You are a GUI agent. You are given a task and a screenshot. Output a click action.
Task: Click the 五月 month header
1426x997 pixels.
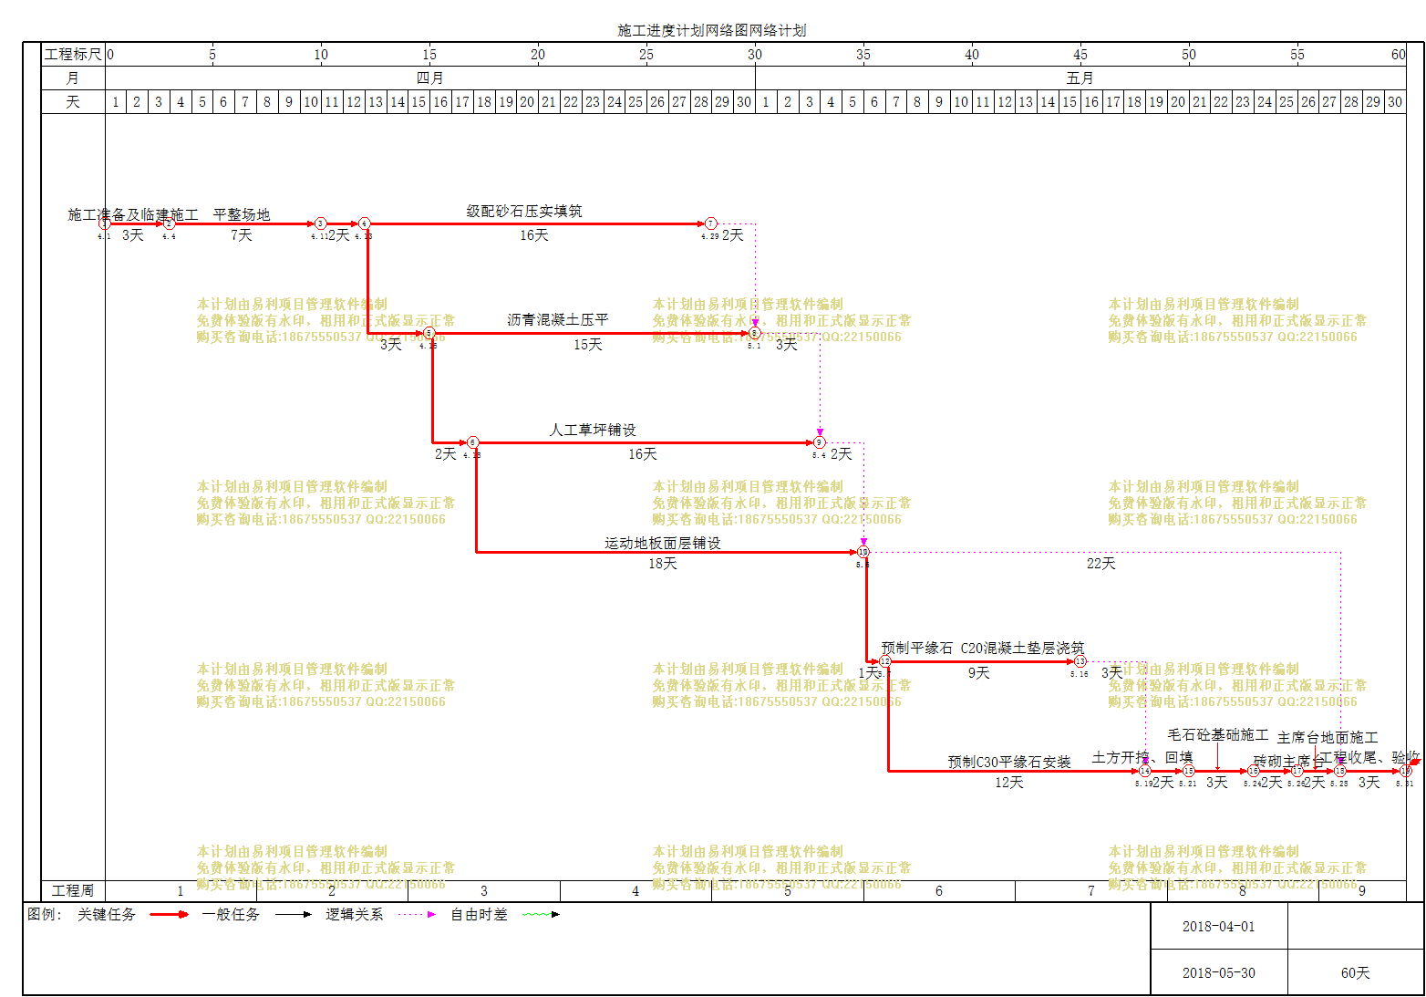(1080, 78)
